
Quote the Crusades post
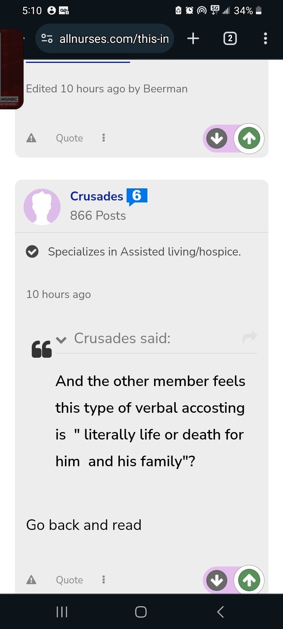coord(70,580)
